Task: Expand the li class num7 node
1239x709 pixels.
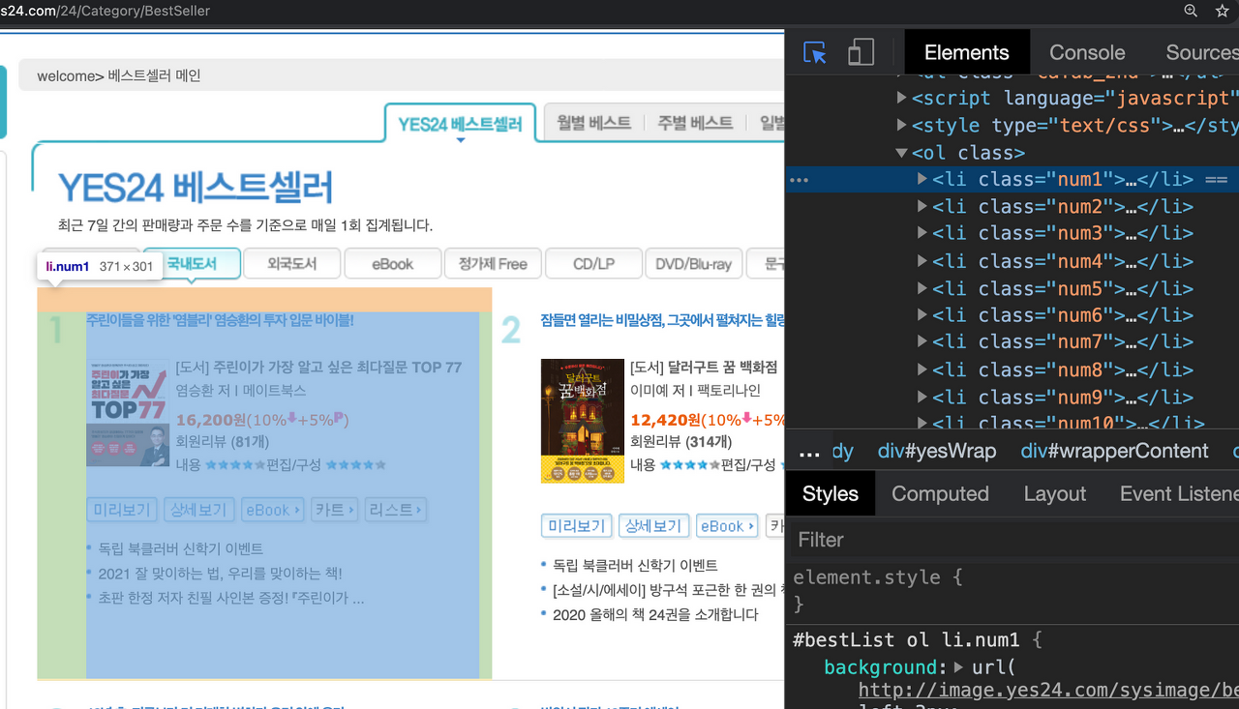Action: pyautogui.click(x=922, y=341)
